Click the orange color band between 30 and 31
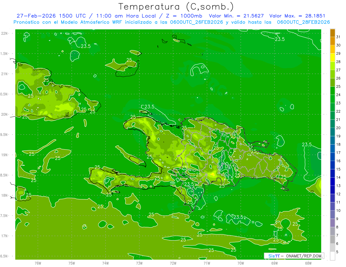The width and height of the screenshot is (346, 267). tap(332, 41)
